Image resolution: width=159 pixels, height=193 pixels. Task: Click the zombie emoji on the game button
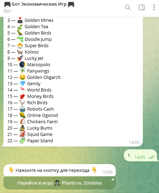(x=57, y=183)
